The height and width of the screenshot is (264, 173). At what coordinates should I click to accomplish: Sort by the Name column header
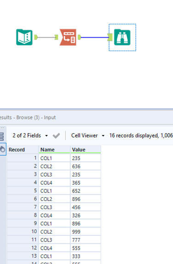point(54,150)
